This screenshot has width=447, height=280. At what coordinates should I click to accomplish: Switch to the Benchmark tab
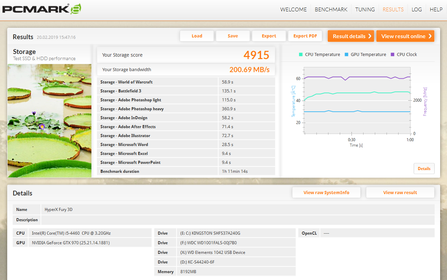pyautogui.click(x=331, y=10)
